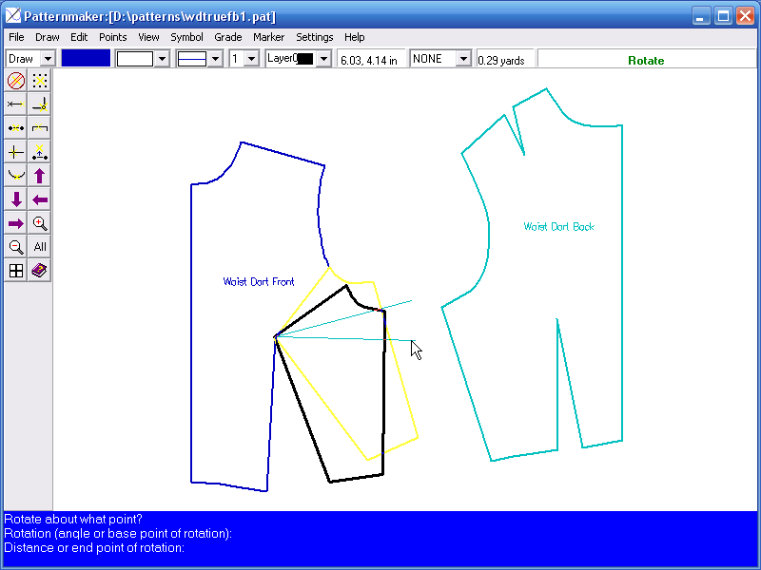761x570 pixels.
Task: Select the endpoint snap tool
Action: pos(16,104)
